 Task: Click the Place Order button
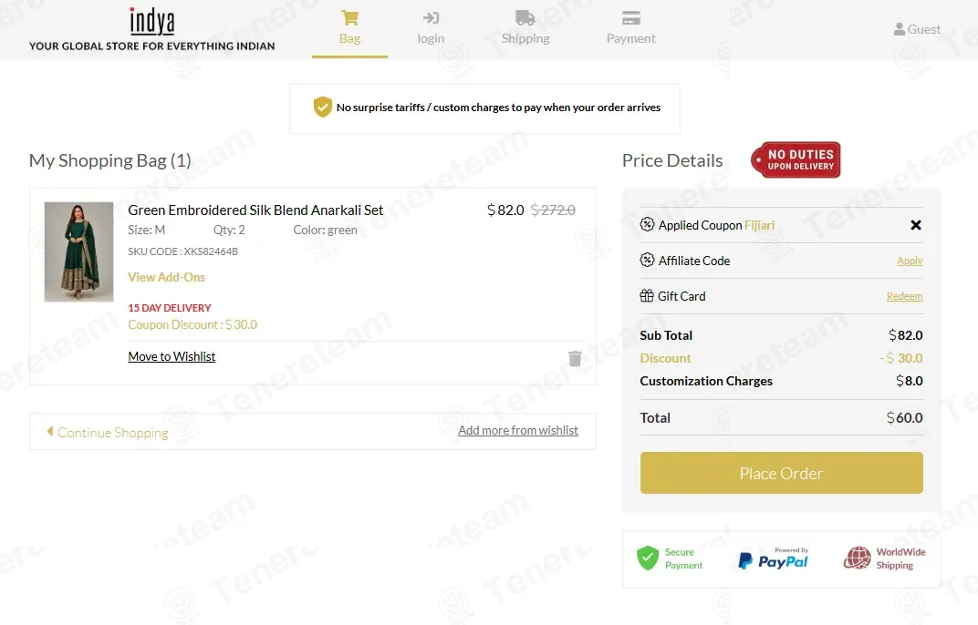coord(782,473)
